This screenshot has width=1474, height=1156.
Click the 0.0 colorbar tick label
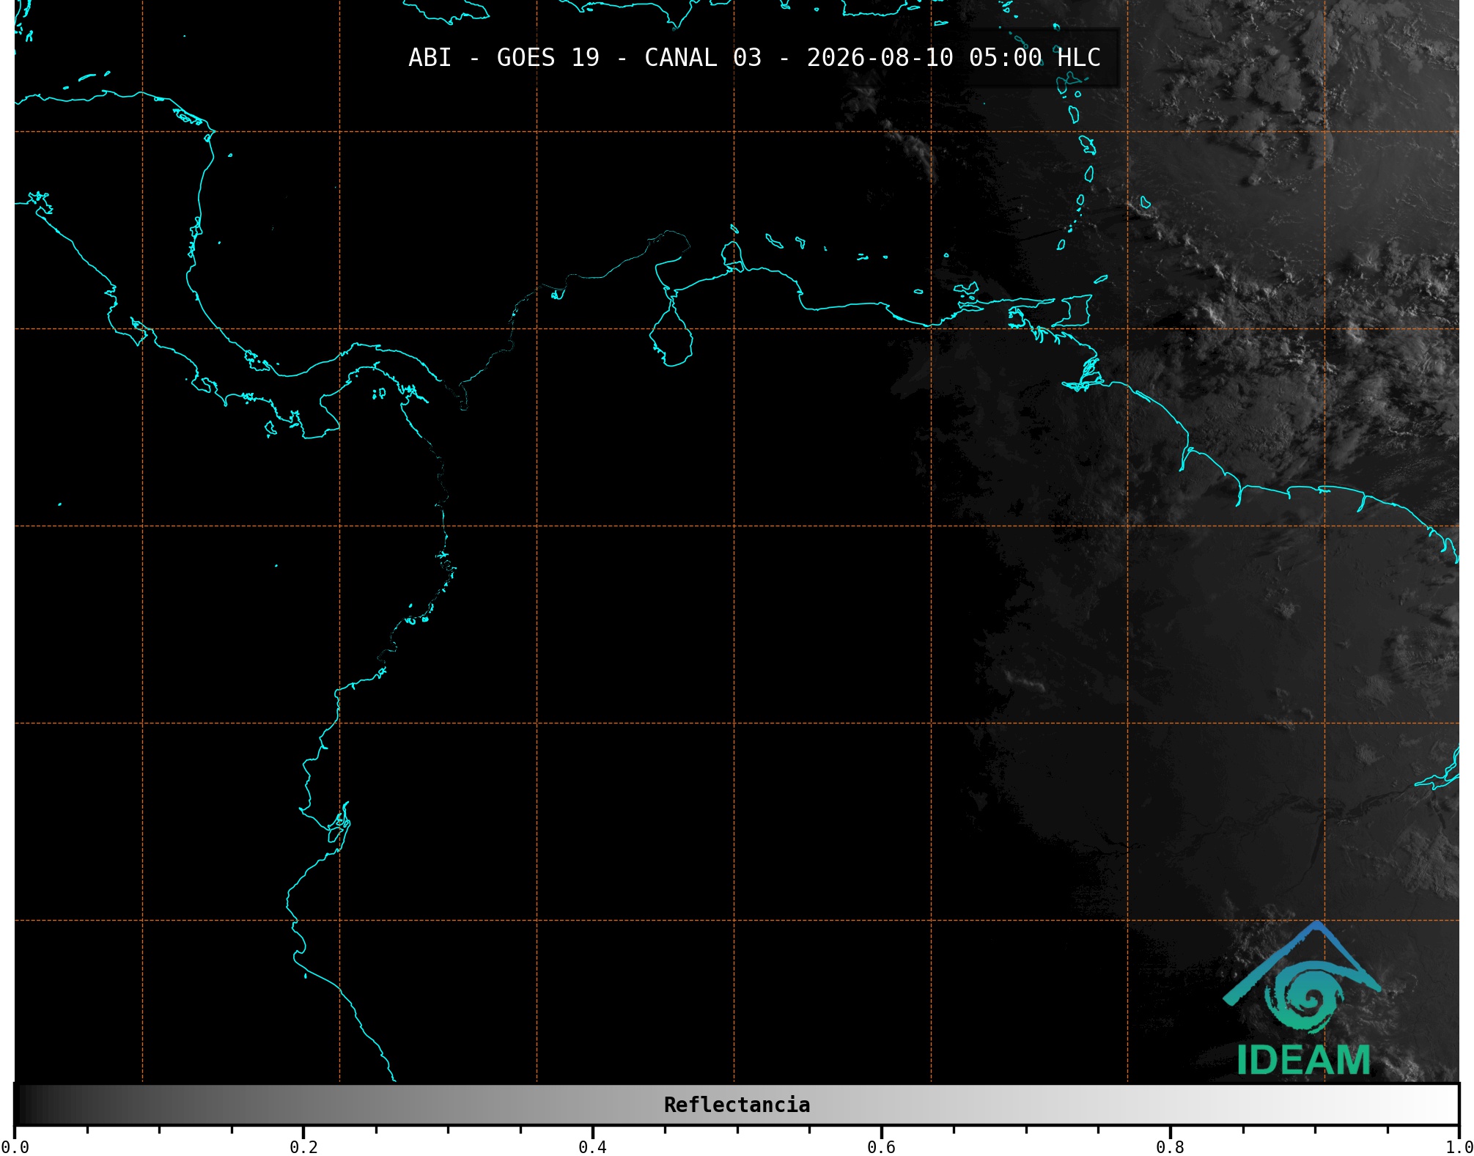coord(14,1147)
